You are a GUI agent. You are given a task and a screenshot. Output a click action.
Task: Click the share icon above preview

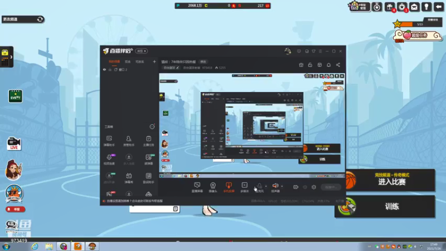(338, 65)
